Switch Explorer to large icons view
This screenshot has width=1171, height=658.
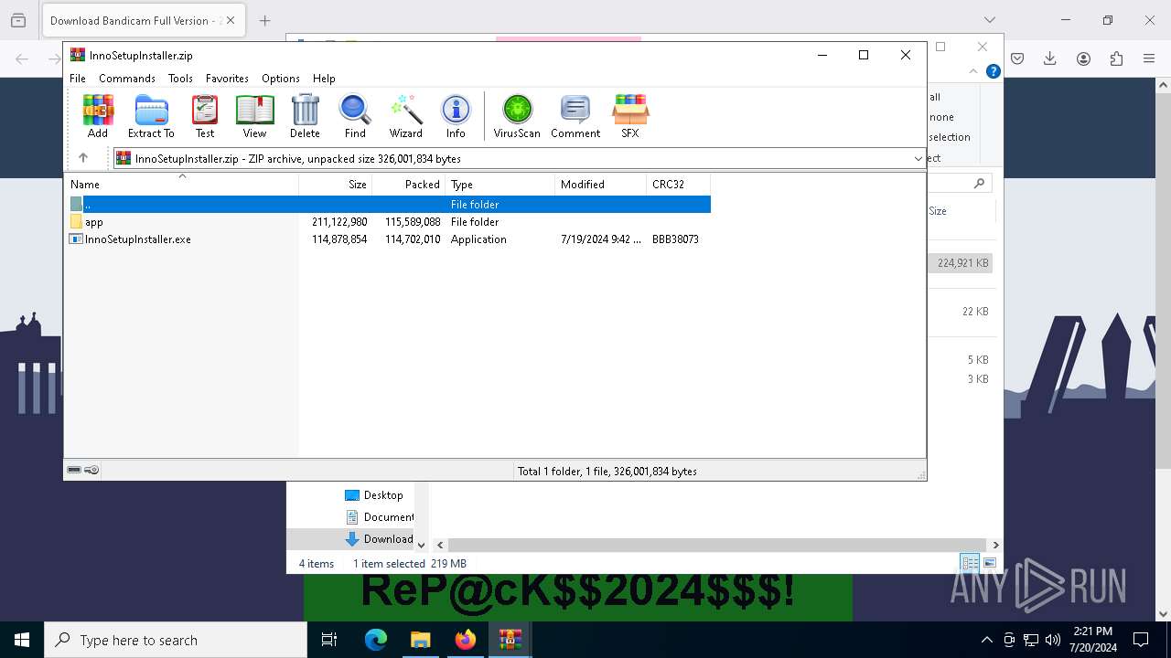[x=989, y=563]
